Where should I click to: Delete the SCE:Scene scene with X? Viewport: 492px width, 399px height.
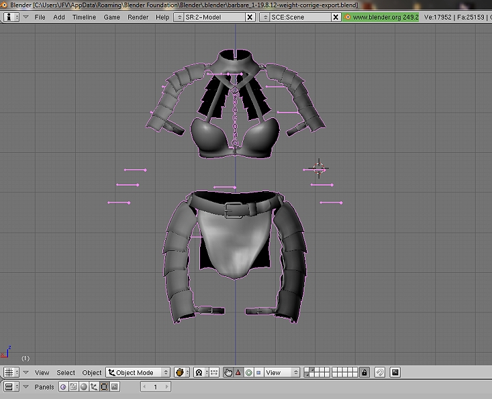[x=336, y=17]
